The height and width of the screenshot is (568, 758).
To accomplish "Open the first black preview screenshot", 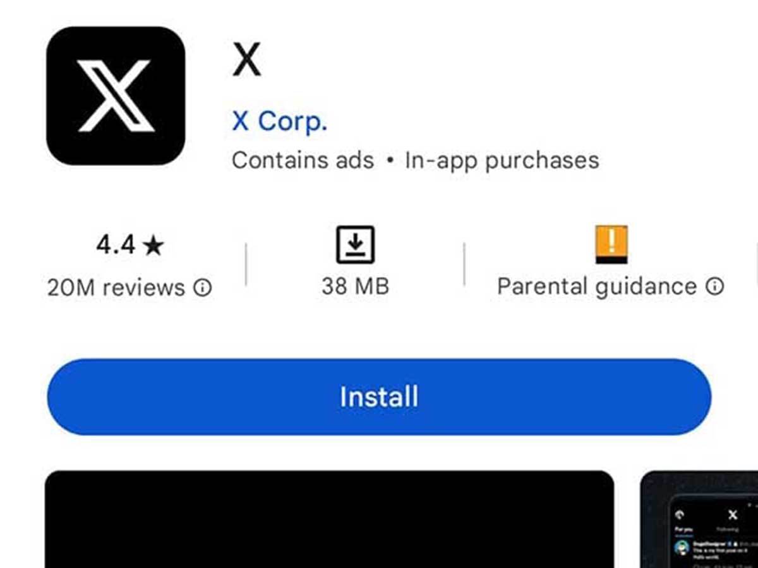I will pos(329,519).
